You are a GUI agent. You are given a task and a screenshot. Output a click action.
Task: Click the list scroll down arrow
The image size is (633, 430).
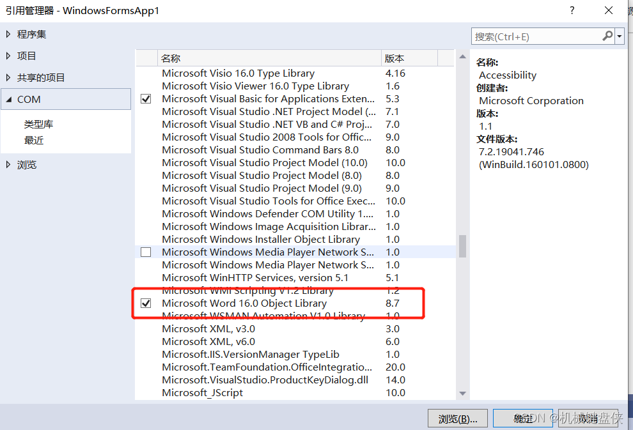[463, 394]
